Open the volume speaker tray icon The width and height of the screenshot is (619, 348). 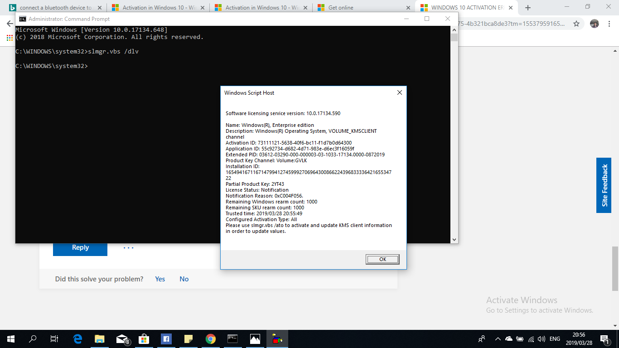point(542,339)
